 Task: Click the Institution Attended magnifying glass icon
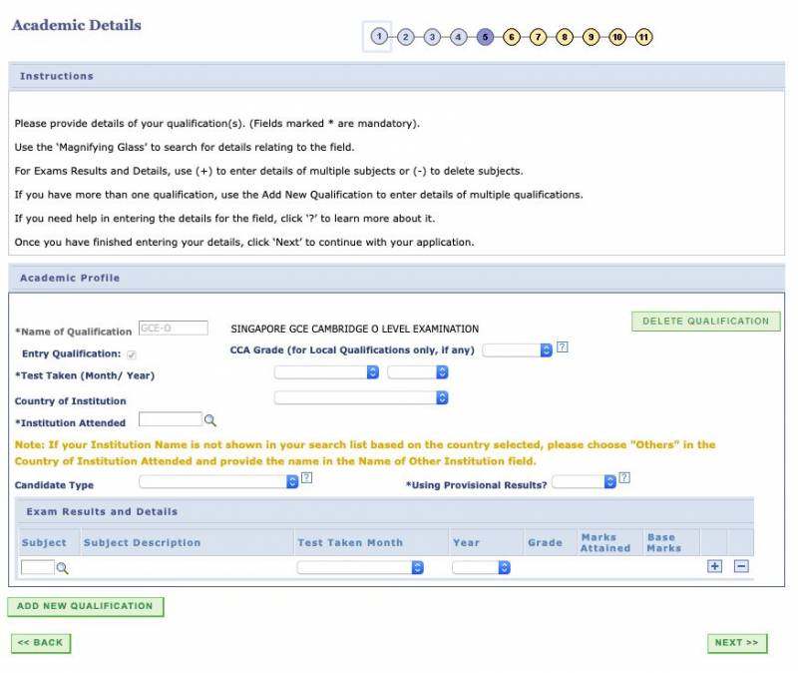(x=209, y=420)
